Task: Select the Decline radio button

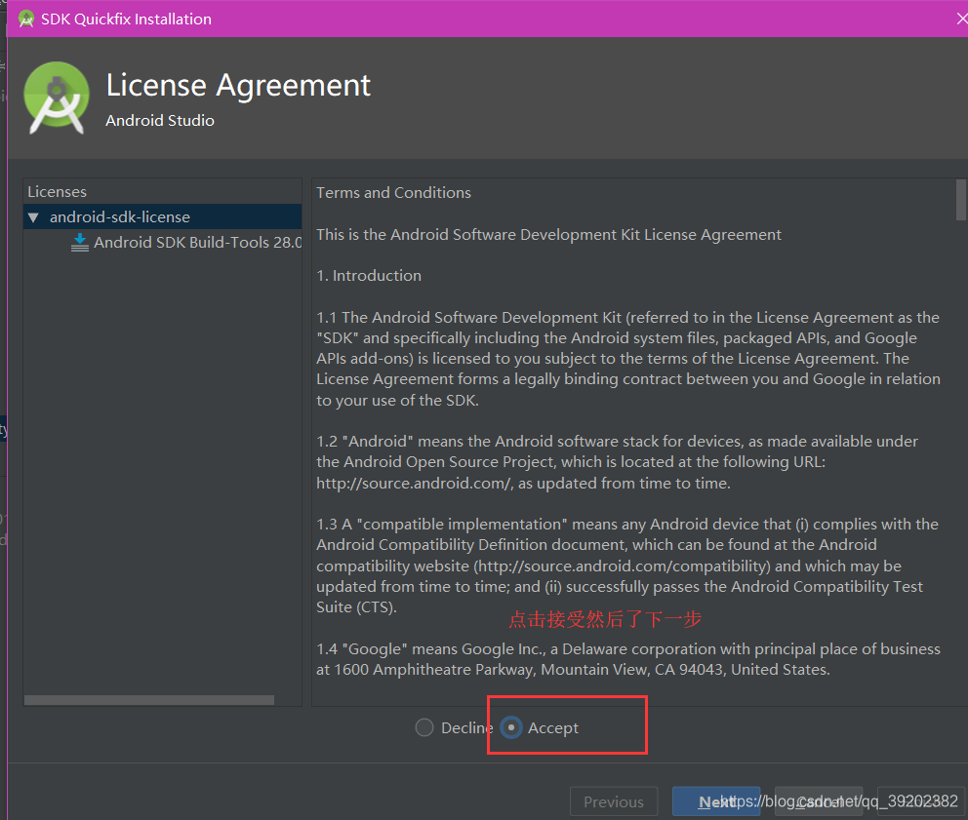Action: tap(424, 727)
